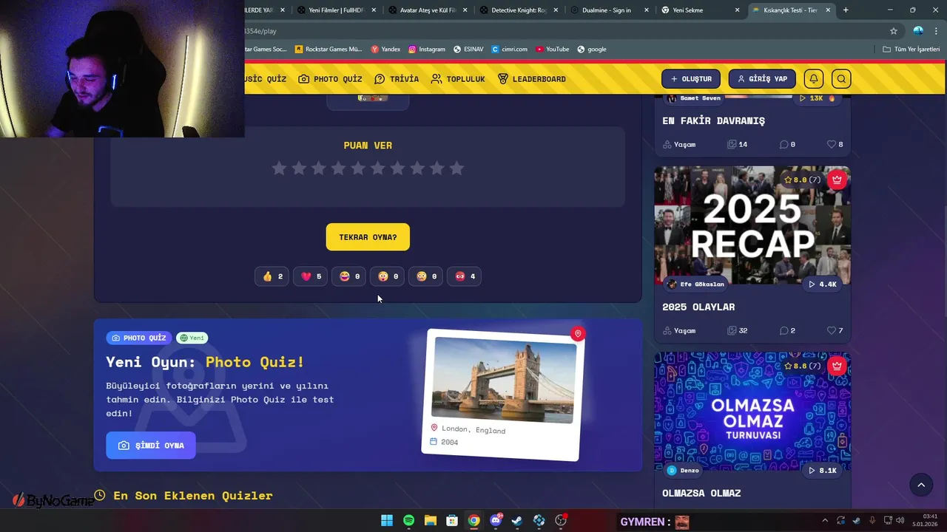This screenshot has height=532, width=947.
Task: Click the crown badge on Olmazsa Olmaz card
Action: pos(837,366)
